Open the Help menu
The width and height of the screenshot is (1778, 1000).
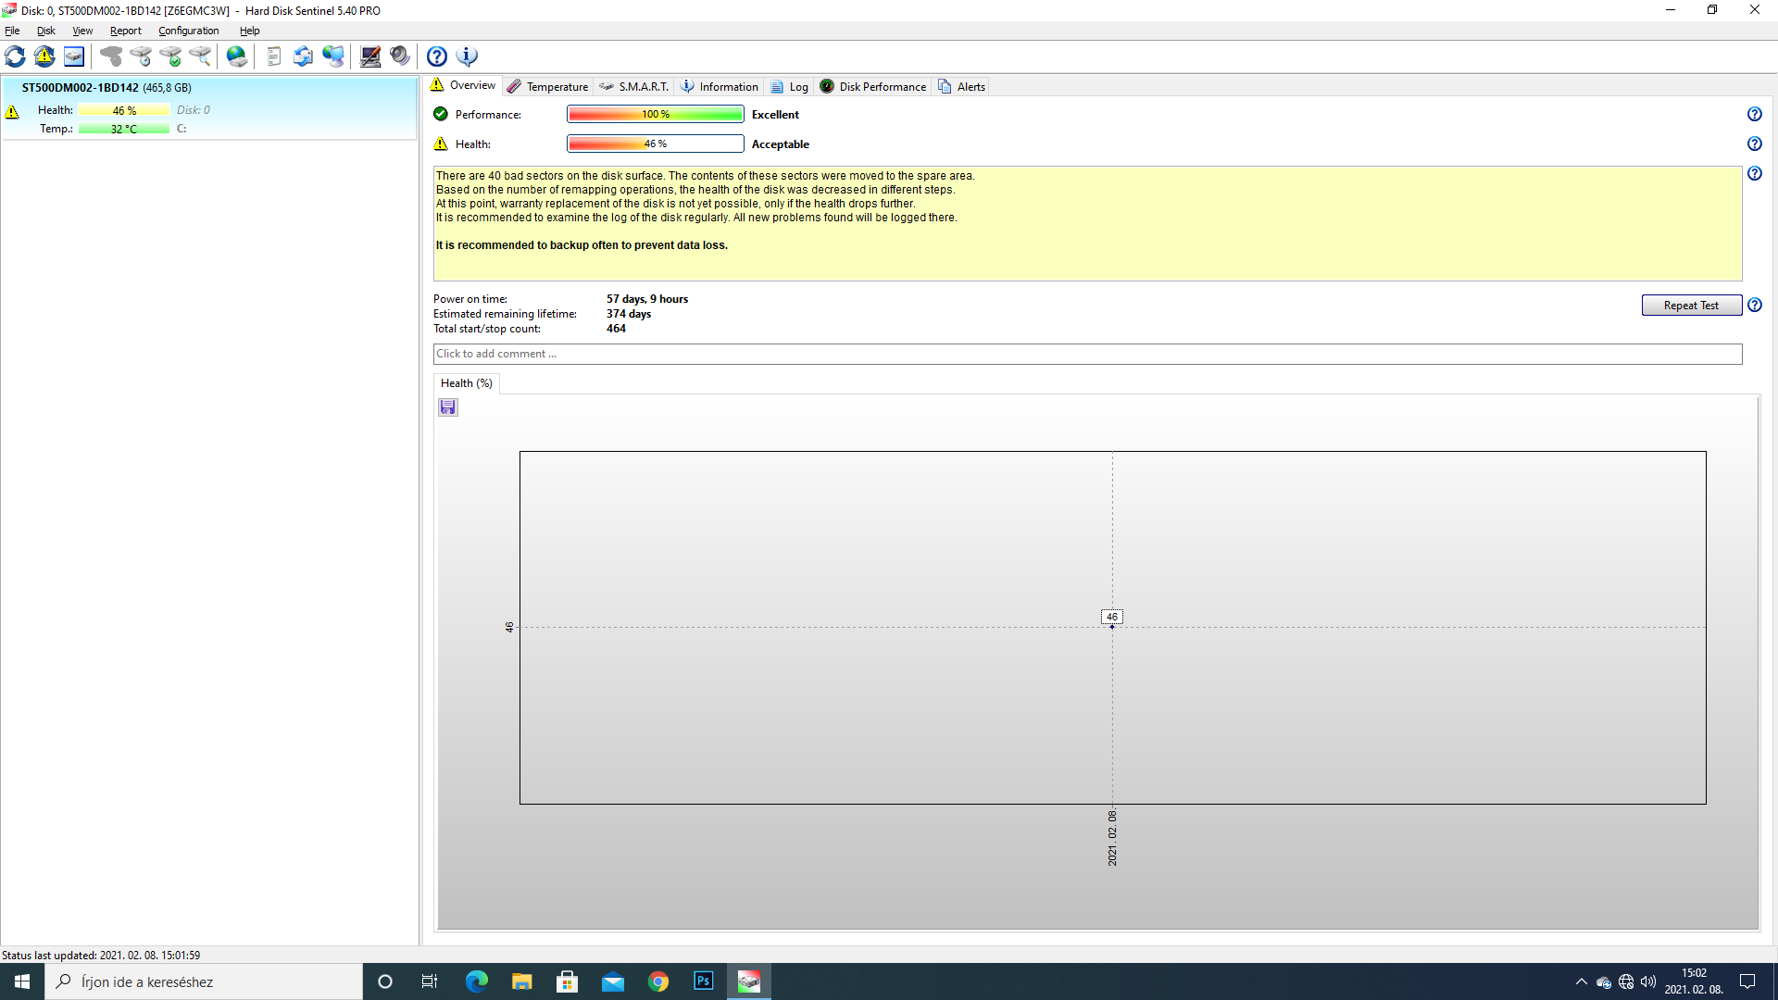coord(250,31)
